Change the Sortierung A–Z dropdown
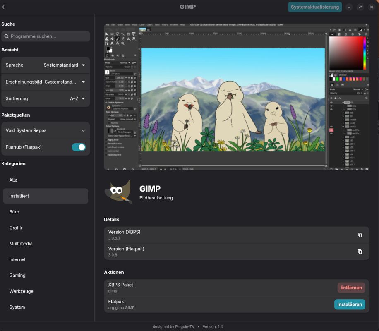The image size is (379, 331). [77, 99]
